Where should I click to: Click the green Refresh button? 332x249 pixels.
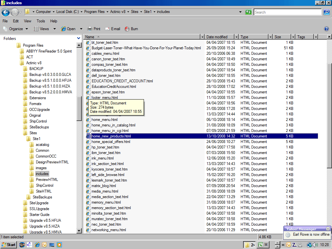click(248, 12)
